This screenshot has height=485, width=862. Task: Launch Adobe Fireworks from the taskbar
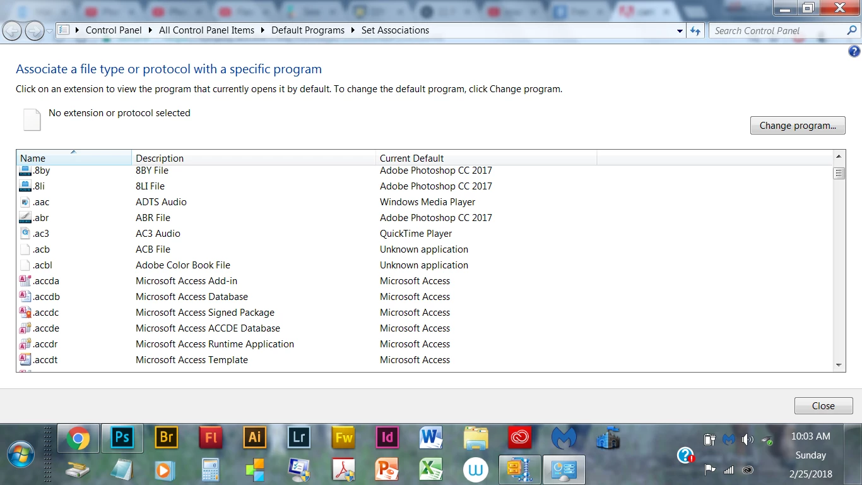click(x=343, y=438)
